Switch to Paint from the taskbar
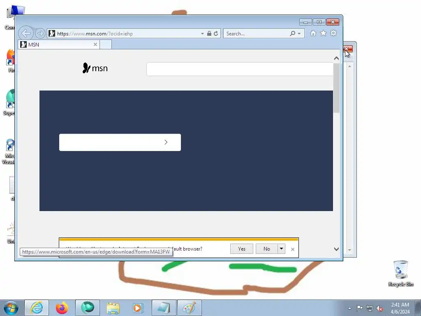 189,308
